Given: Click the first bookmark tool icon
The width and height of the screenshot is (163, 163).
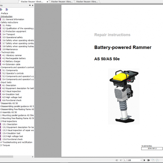Looking at the screenshot, I should coord(1,10).
